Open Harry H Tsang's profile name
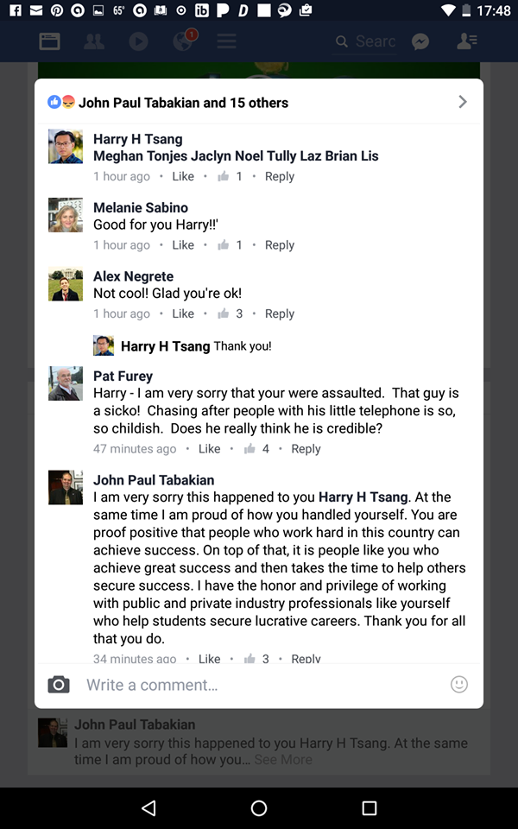This screenshot has height=829, width=518. pos(138,139)
